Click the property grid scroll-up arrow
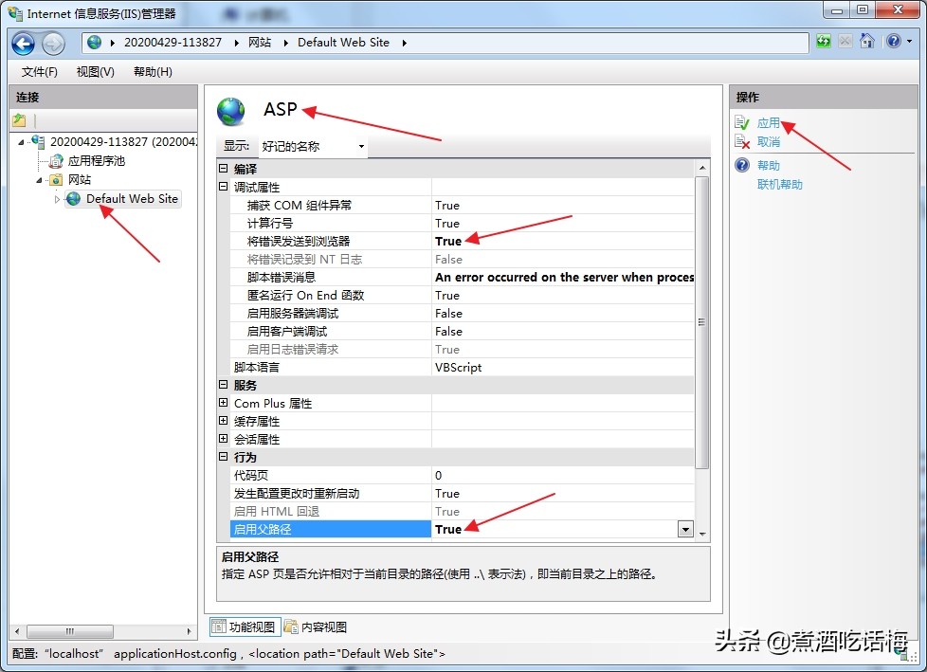This screenshot has width=927, height=672. click(701, 168)
